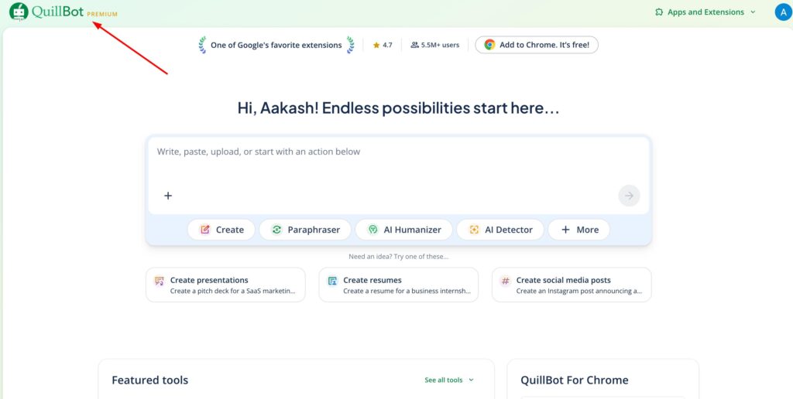
Task: Click Add to Chrome. It's free! button
Action: pyautogui.click(x=536, y=45)
